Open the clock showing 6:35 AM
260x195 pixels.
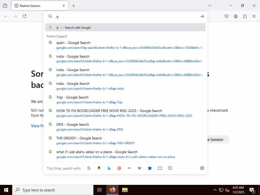click(x=238, y=190)
